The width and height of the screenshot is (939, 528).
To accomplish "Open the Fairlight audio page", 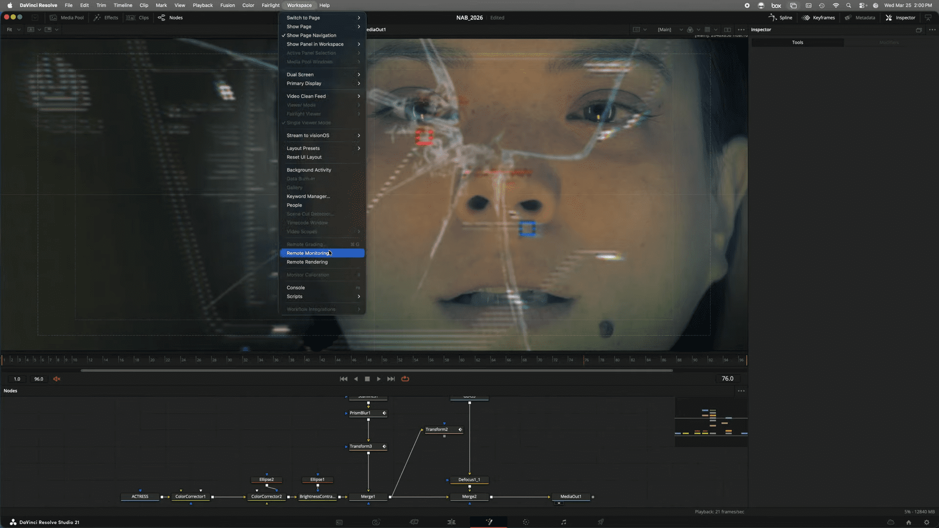I will click(563, 522).
